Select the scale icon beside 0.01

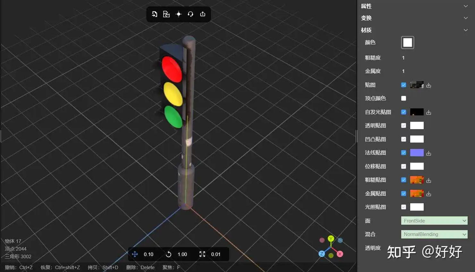(202, 254)
